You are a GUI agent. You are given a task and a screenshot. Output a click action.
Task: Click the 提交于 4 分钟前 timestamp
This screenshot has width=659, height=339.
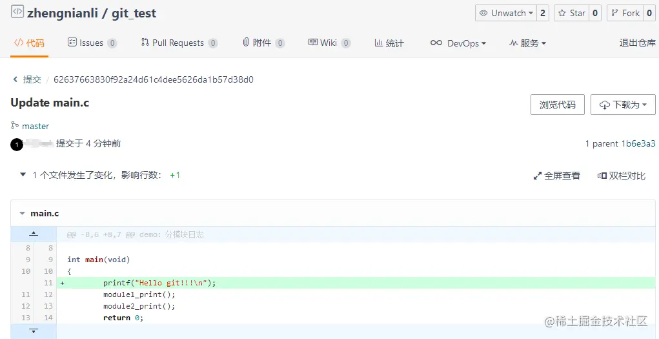coord(88,144)
